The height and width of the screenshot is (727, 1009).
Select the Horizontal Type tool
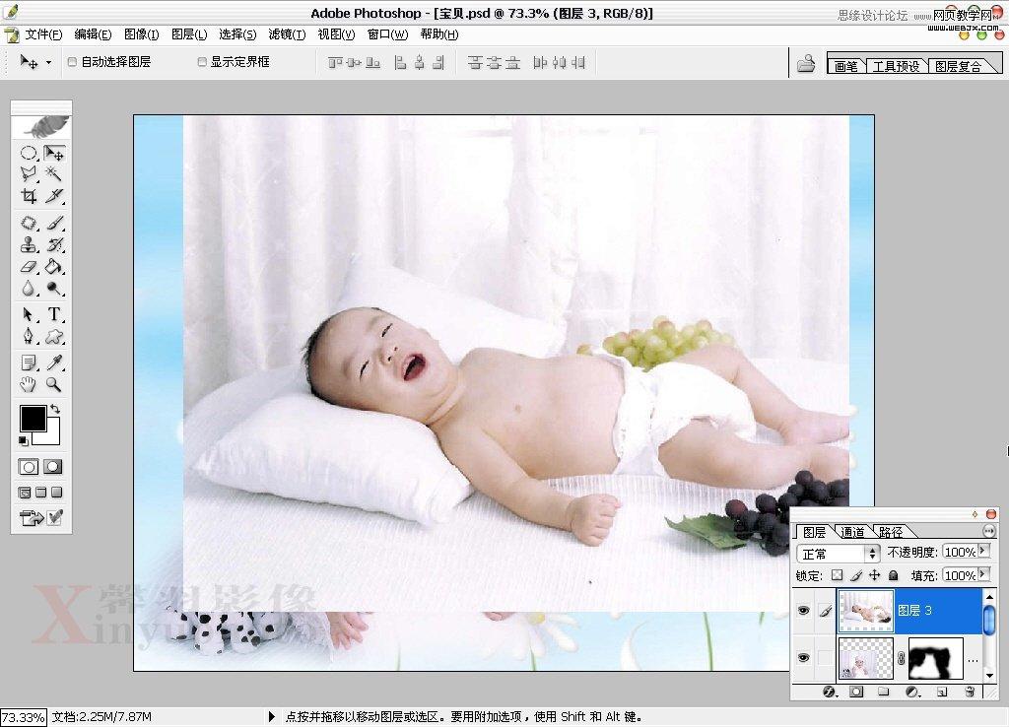[56, 315]
